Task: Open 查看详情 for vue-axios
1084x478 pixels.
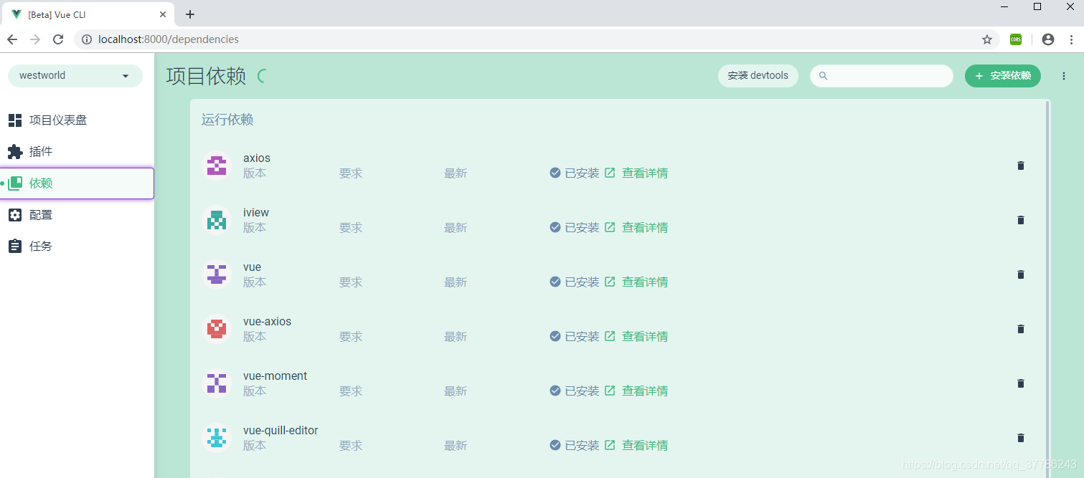Action: point(645,336)
